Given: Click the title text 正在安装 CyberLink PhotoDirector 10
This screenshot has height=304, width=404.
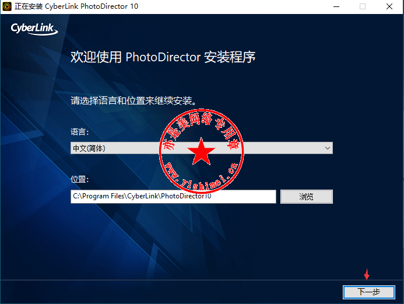Looking at the screenshot, I should pos(76,6).
